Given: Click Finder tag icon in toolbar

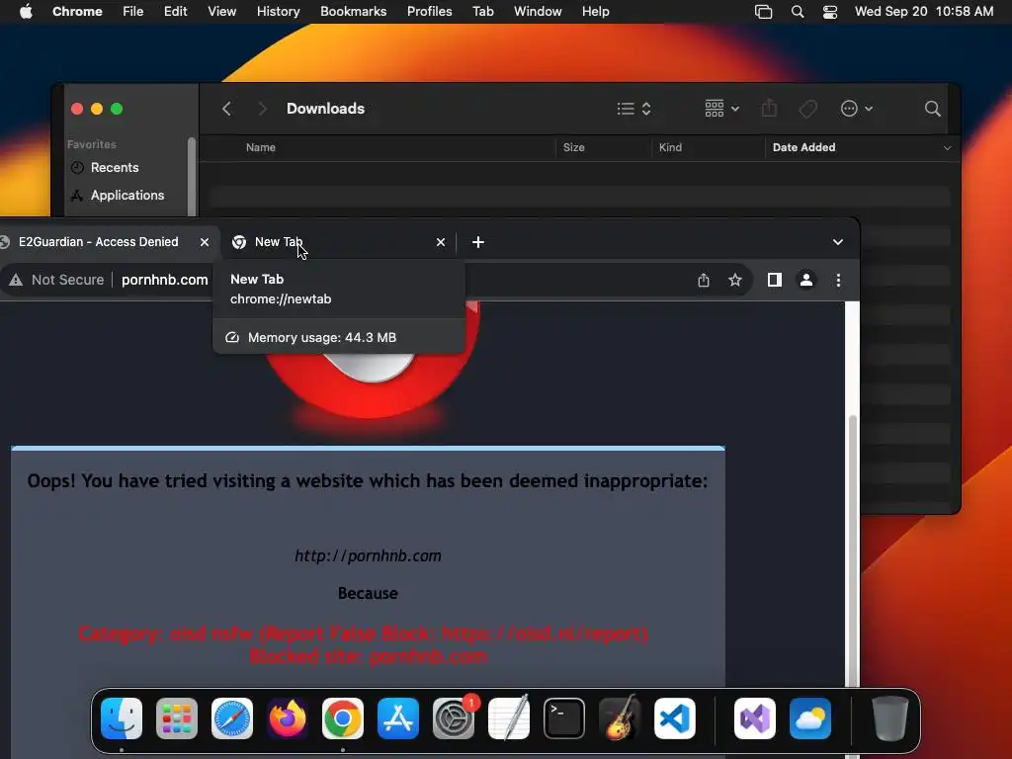Looking at the screenshot, I should tap(808, 109).
